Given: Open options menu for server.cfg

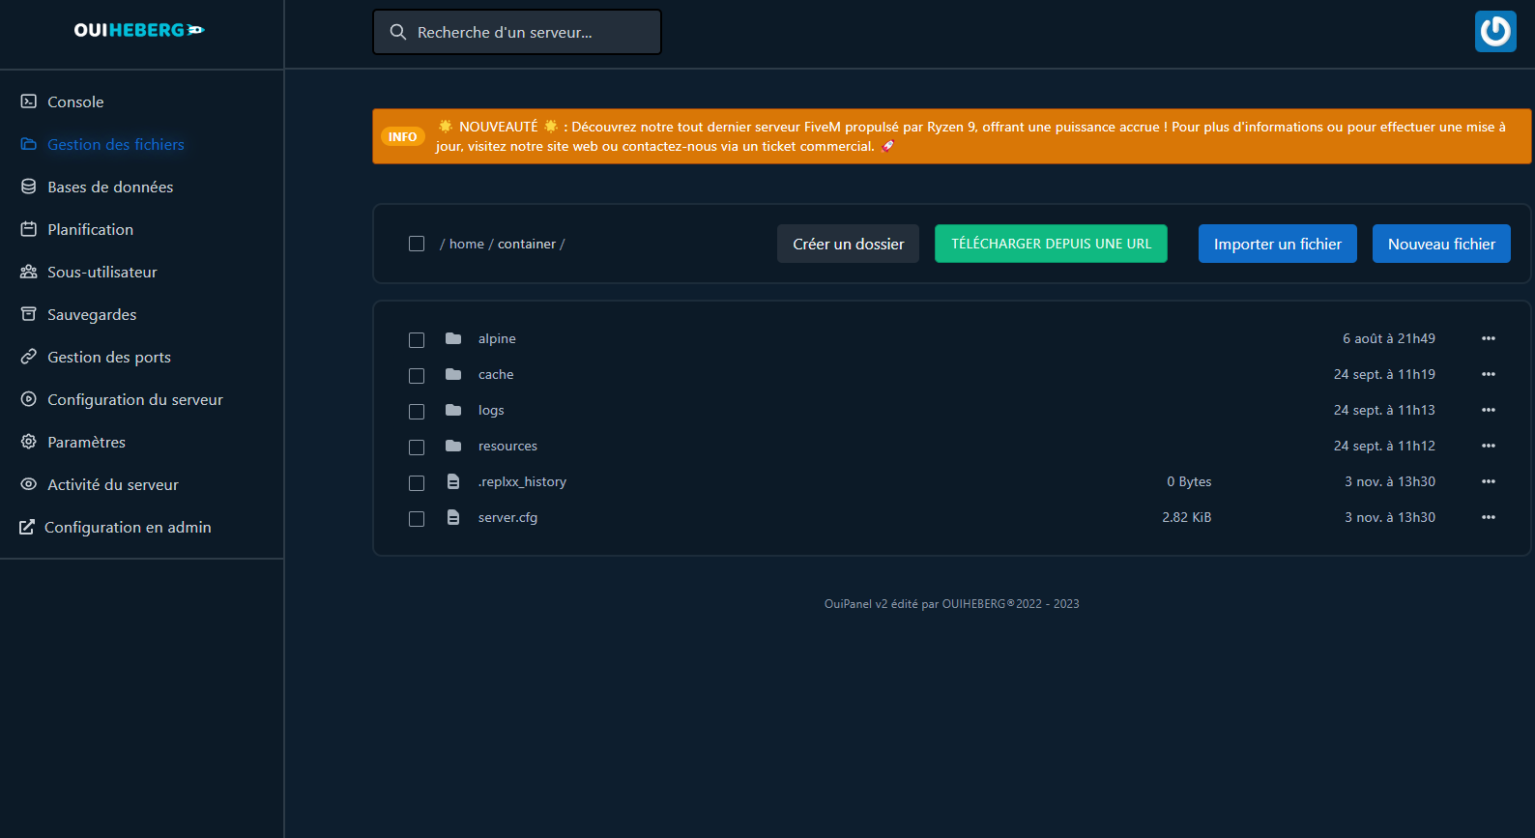Looking at the screenshot, I should (1488, 517).
